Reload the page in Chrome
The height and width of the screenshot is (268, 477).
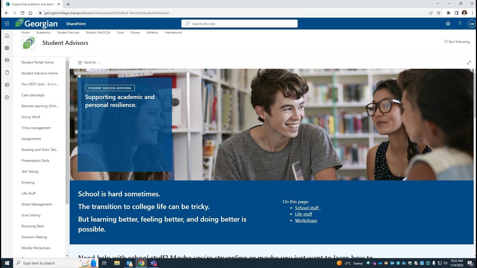point(22,13)
